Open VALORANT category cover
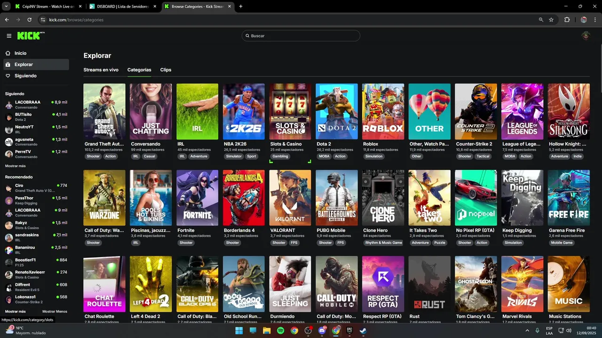Viewport: 602px width, 338px height. tap(290, 198)
